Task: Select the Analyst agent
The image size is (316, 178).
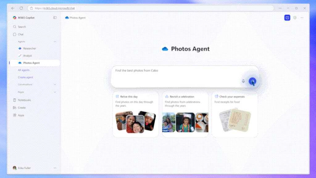Action: click(27, 56)
